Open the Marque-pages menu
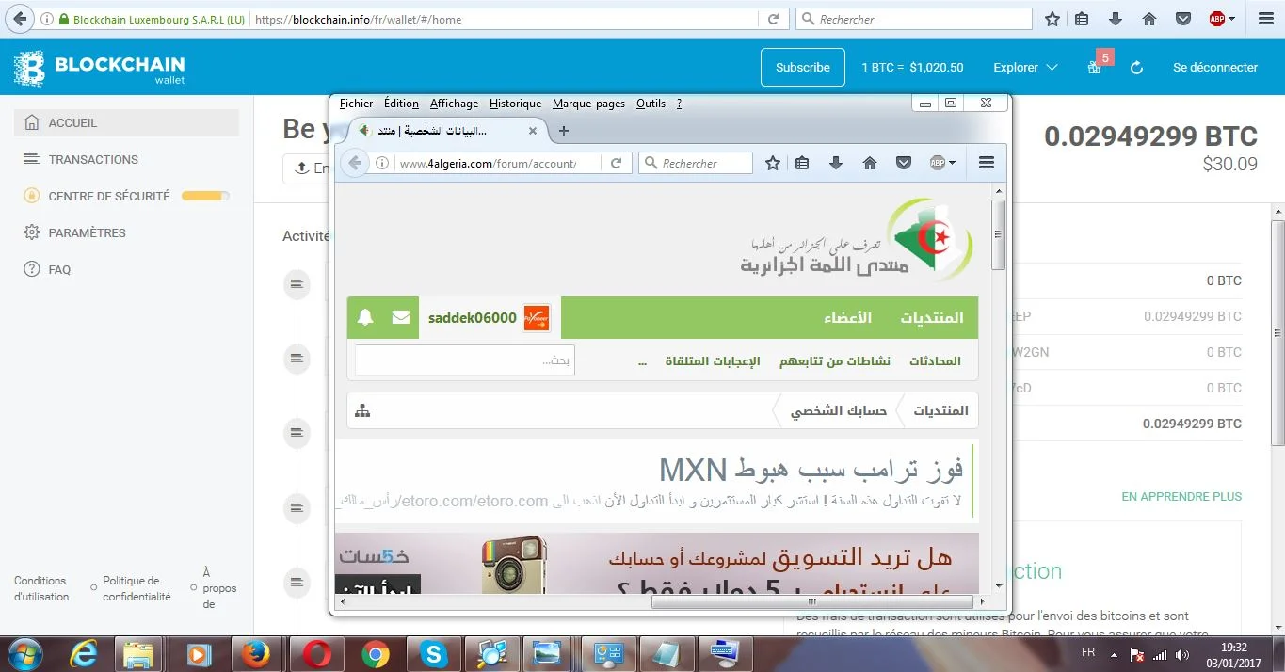 coord(588,104)
